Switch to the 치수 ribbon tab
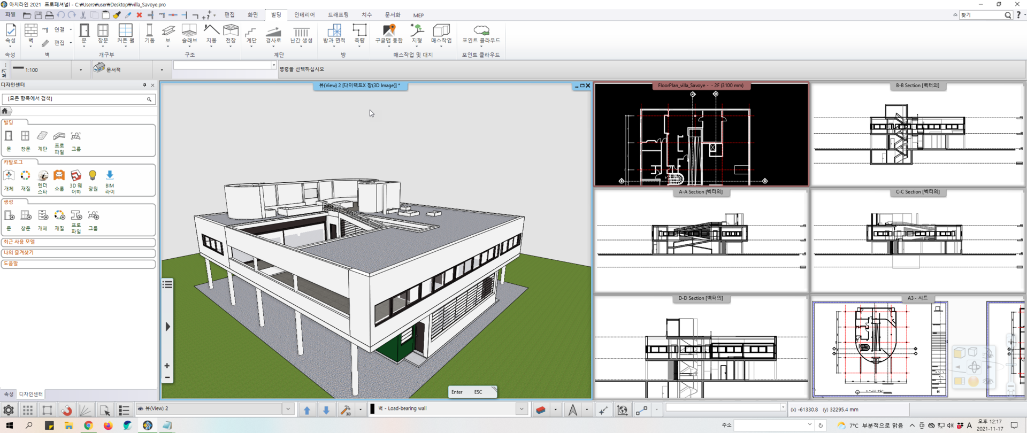 [366, 15]
